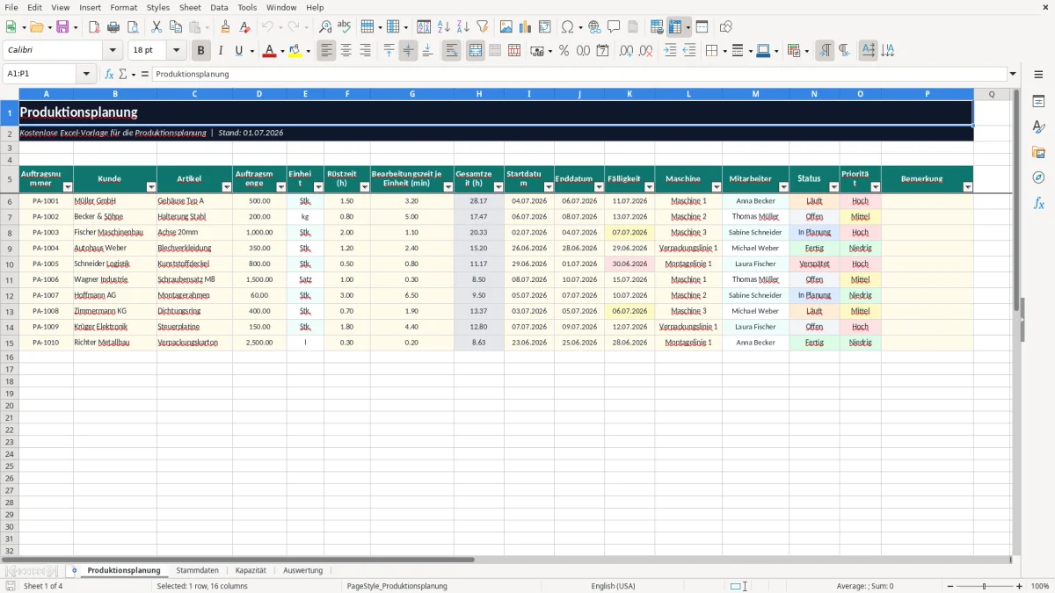Open the sidebar Functions panel
1055x593 pixels.
point(1038,203)
